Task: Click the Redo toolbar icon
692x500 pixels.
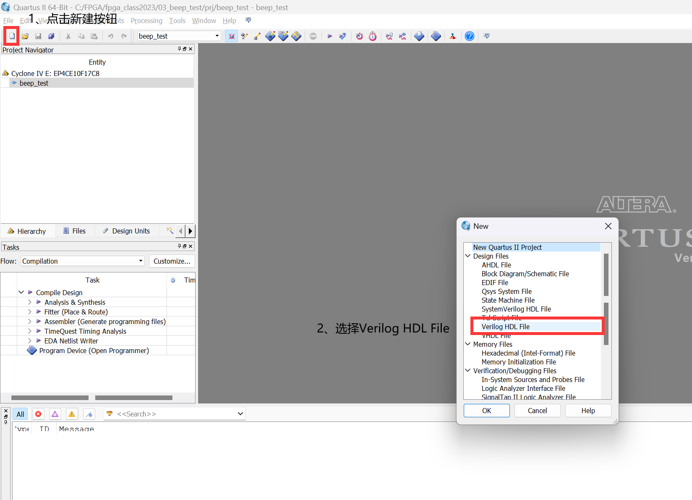Action: (x=124, y=36)
